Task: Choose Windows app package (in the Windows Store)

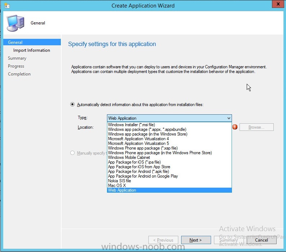Action: click(169, 134)
